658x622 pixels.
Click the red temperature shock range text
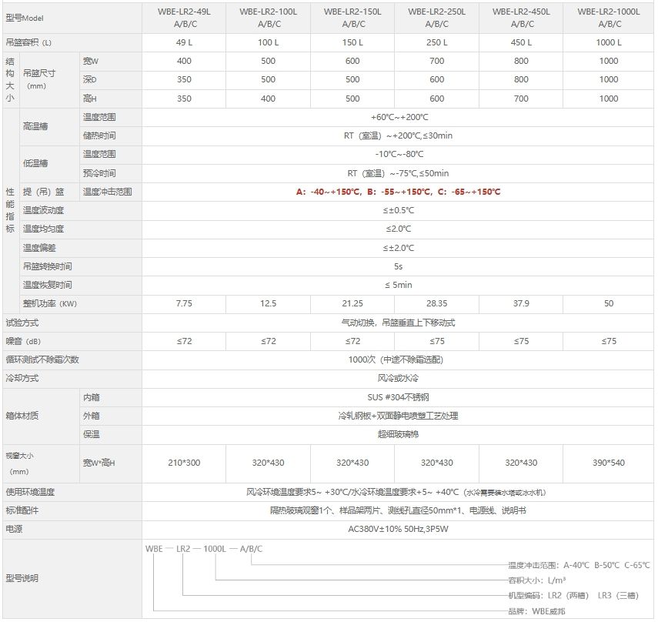coord(398,192)
